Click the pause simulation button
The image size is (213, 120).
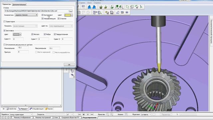click(88, 115)
